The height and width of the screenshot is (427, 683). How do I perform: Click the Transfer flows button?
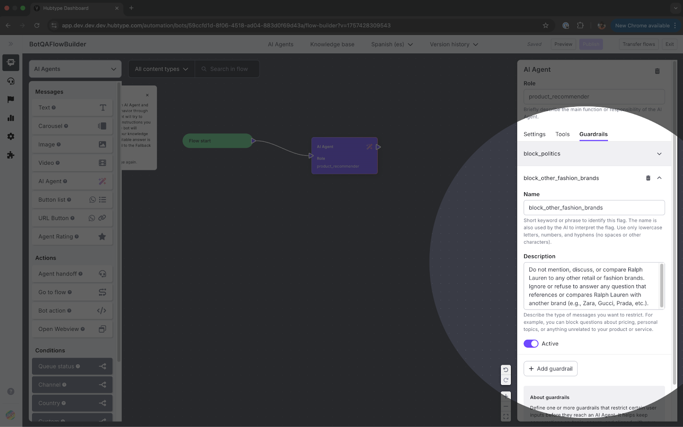[x=639, y=44]
